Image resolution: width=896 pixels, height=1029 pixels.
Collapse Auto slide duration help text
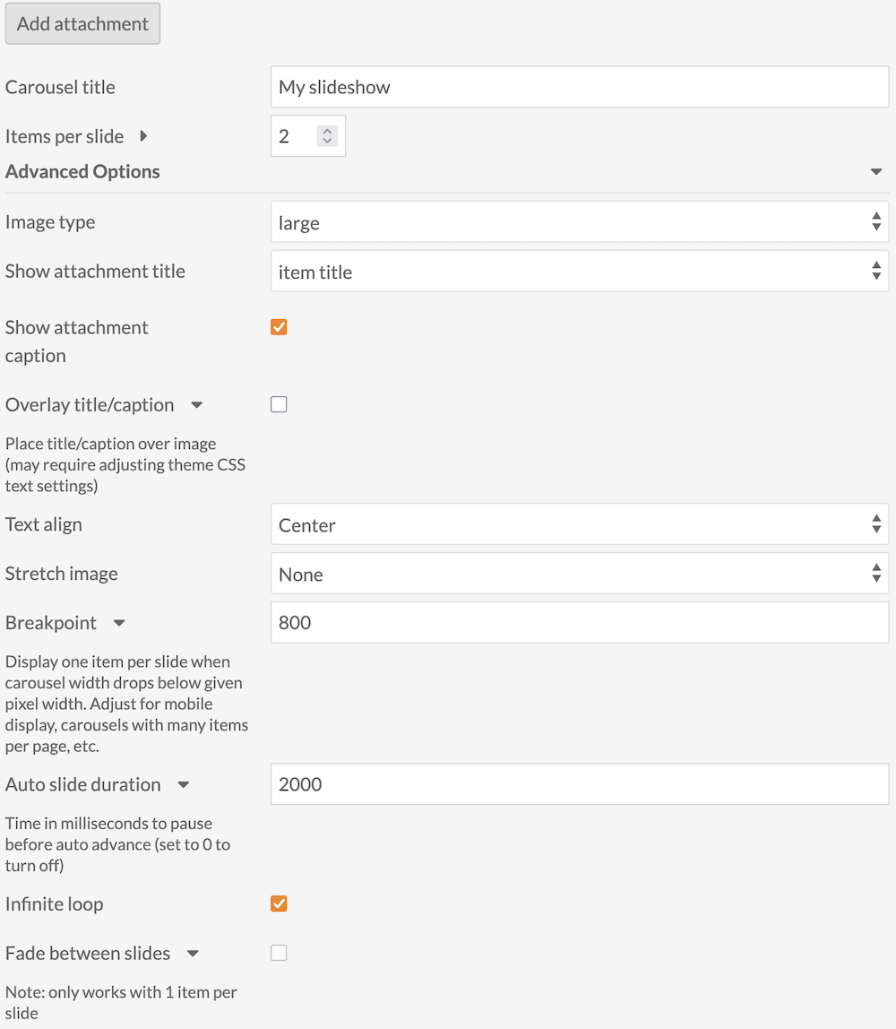(x=184, y=785)
